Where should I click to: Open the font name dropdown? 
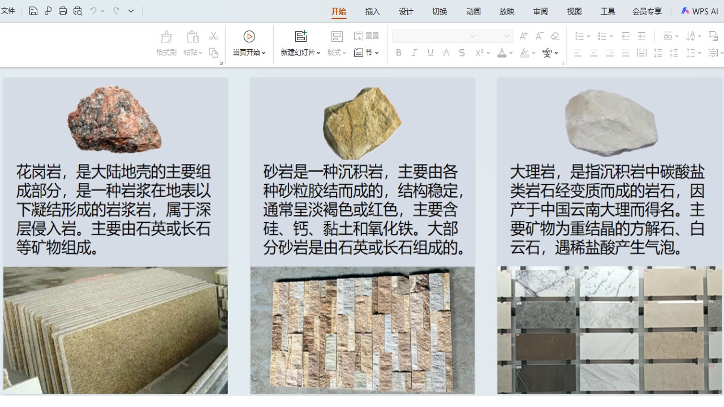473,36
